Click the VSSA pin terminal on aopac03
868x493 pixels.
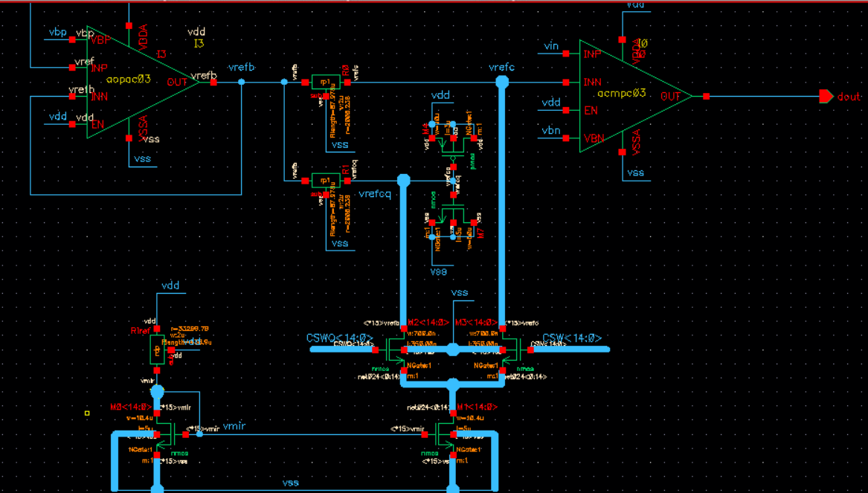pyautogui.click(x=129, y=138)
